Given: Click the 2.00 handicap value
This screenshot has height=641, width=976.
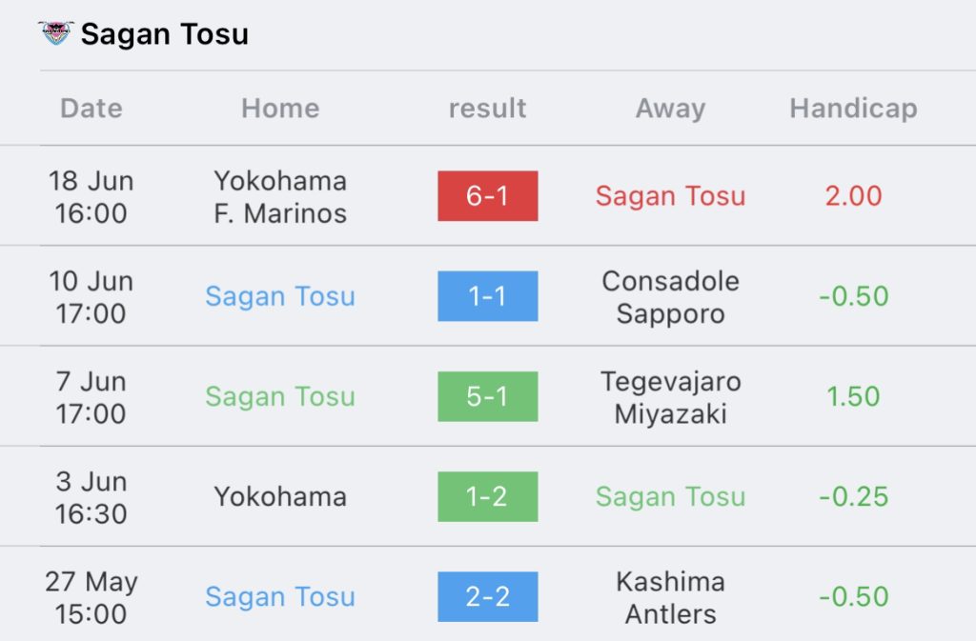Looking at the screenshot, I should point(853,196).
